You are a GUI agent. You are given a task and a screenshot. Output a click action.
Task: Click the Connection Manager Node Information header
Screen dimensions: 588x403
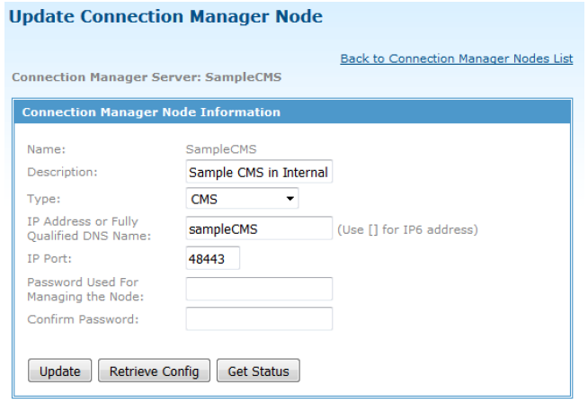click(292, 112)
